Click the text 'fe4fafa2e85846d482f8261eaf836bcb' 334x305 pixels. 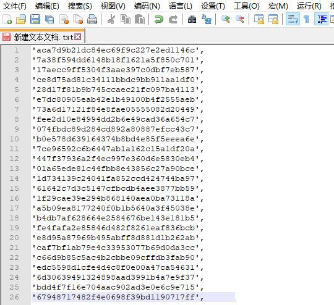coord(116,228)
